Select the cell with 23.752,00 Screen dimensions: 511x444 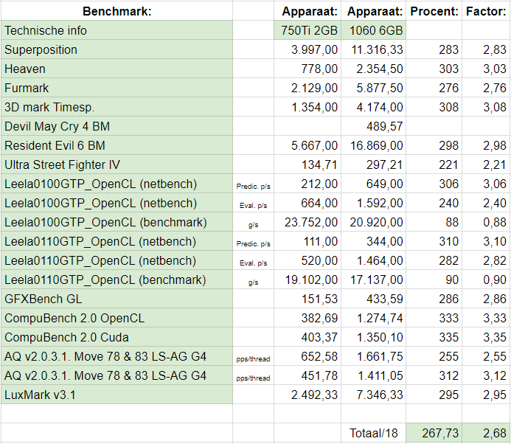(307, 223)
